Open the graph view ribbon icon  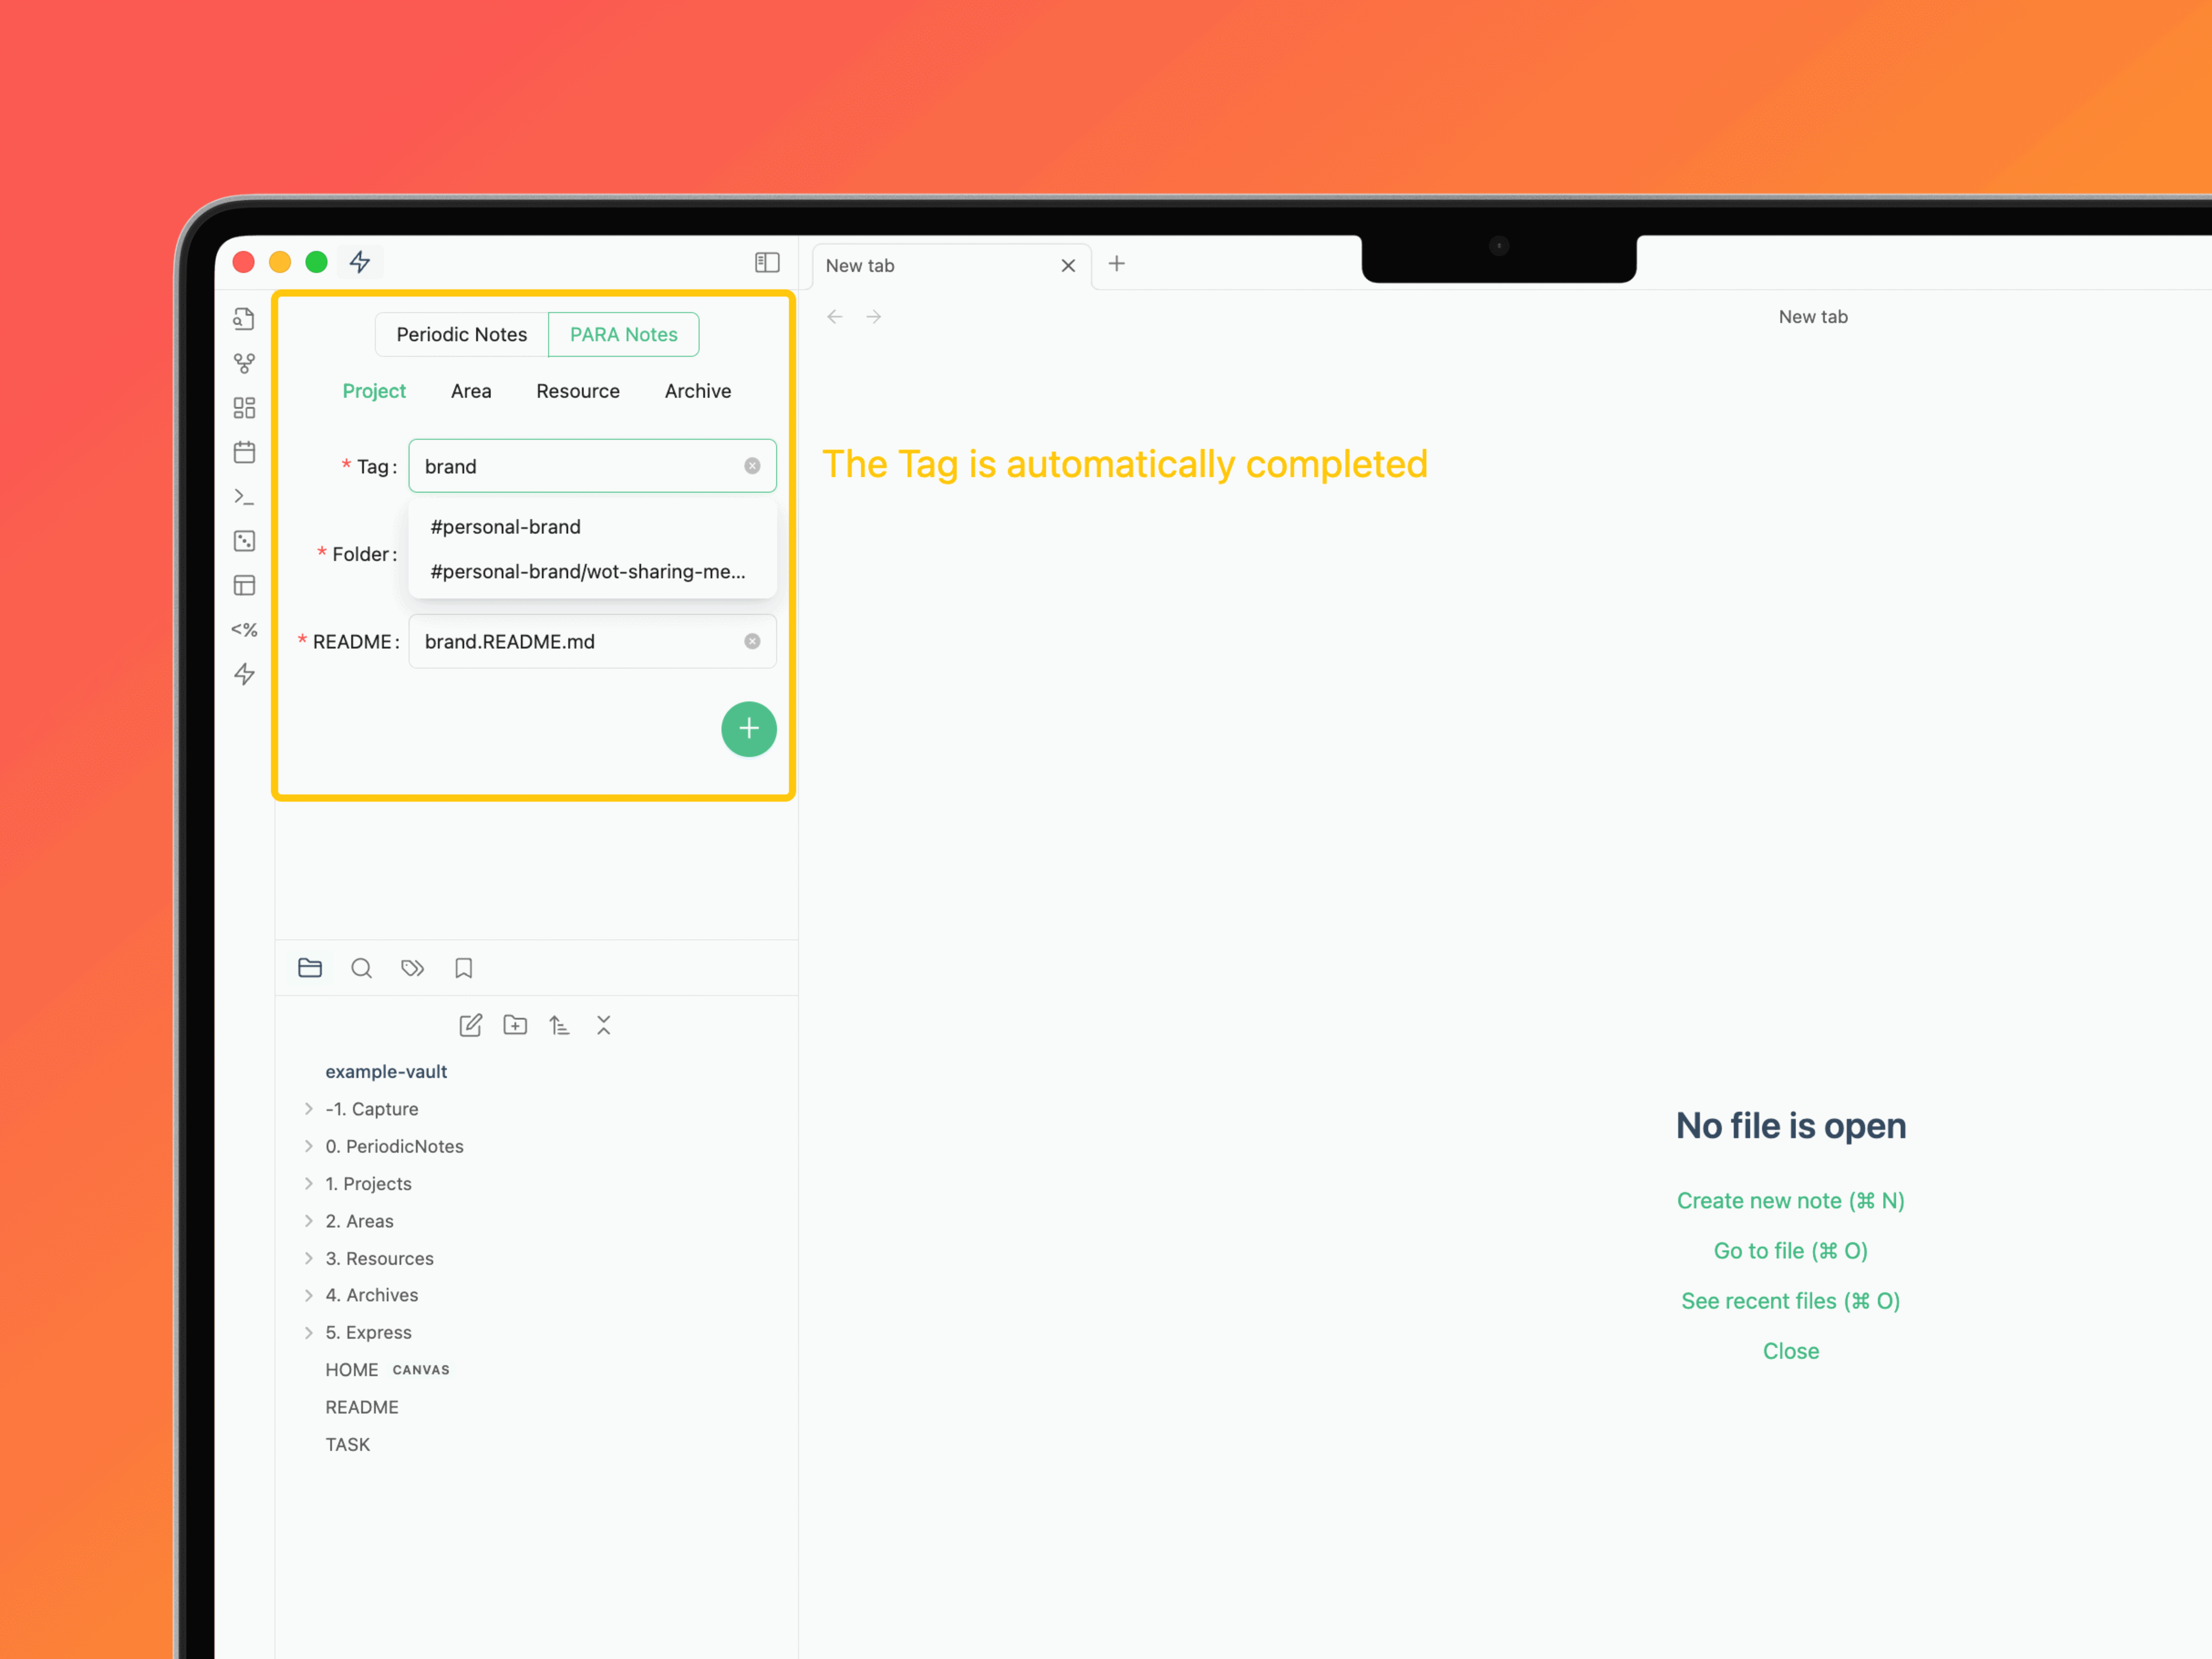(244, 363)
